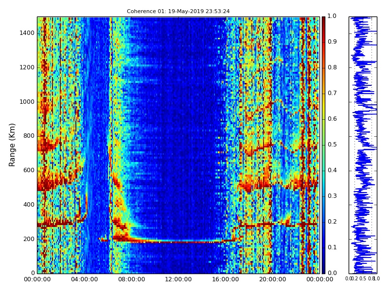Select the 12:00:00 time axis label

point(178,279)
